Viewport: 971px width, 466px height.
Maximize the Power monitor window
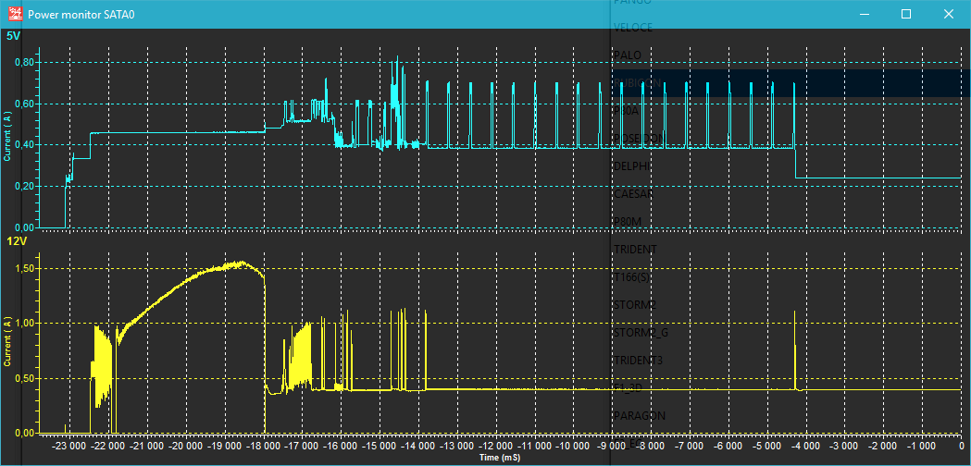[906, 14]
